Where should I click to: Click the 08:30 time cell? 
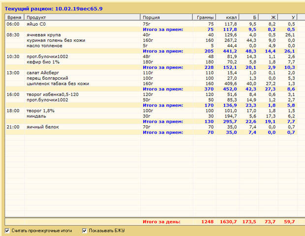(13, 35)
